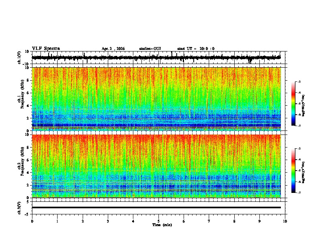Click the "station=OUI" label

[x=150, y=49]
